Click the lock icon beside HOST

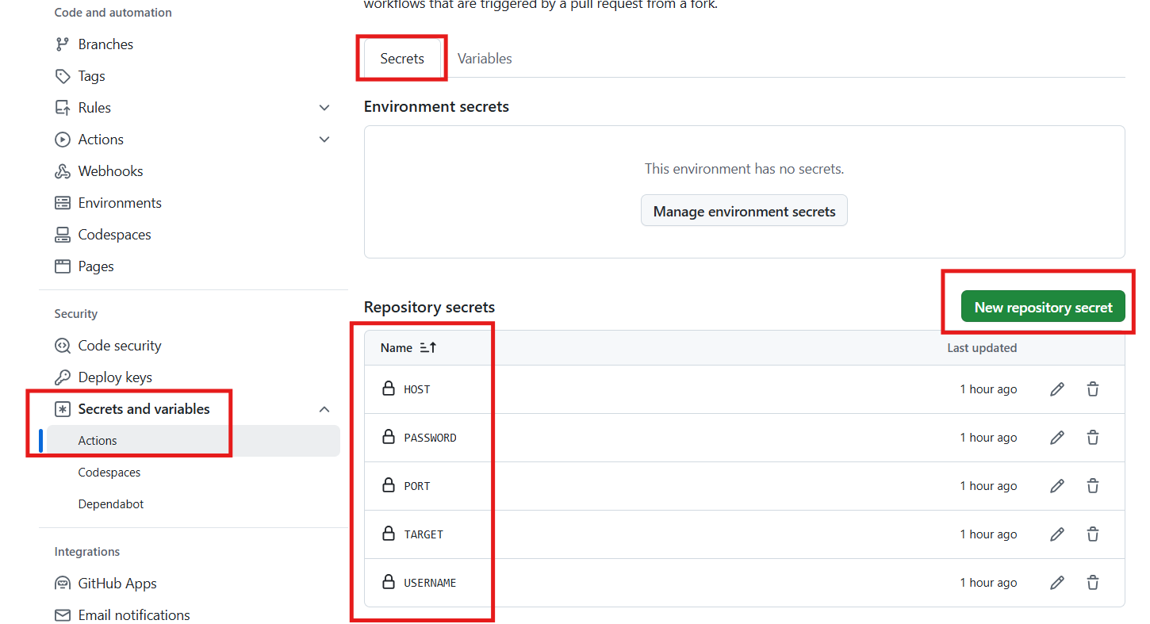click(389, 389)
